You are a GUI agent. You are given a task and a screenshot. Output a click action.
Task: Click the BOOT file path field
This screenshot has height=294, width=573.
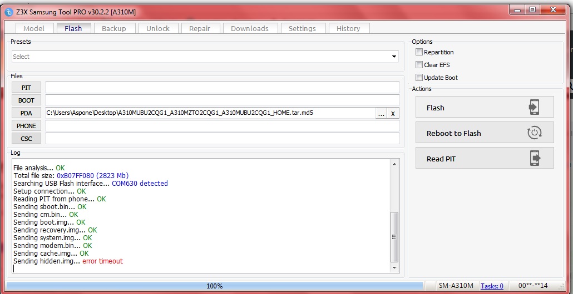(223, 100)
